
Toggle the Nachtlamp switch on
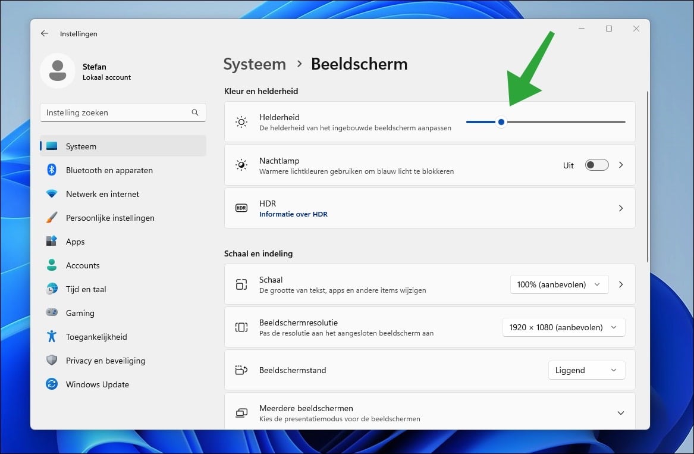click(x=596, y=165)
